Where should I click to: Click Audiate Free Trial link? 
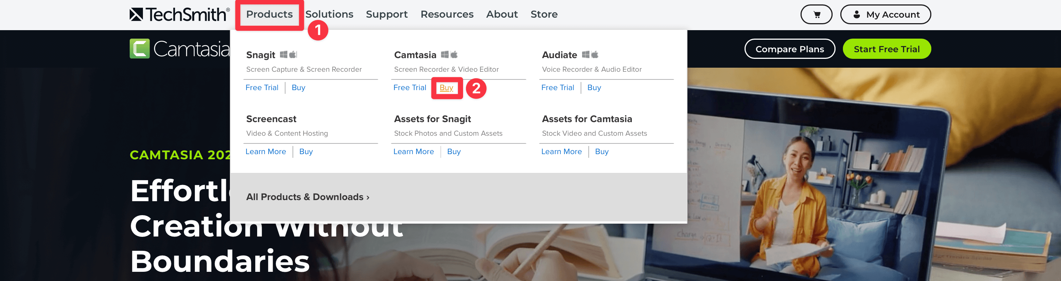click(557, 88)
